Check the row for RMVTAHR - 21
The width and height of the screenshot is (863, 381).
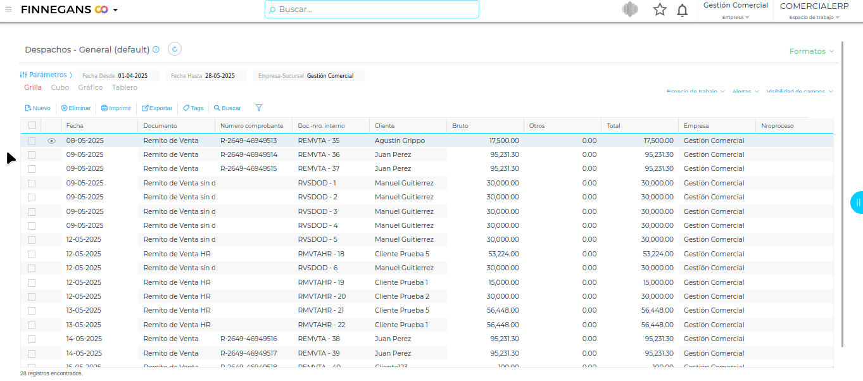coord(32,311)
